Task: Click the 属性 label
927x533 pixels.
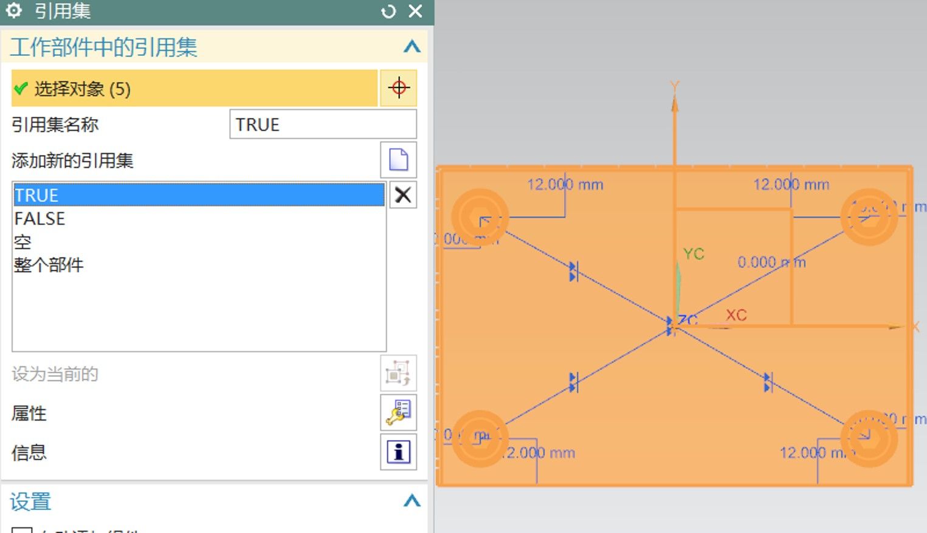Action: 29,413
